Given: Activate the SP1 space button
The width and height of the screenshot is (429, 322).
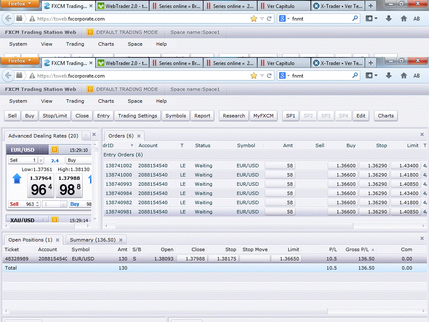Looking at the screenshot, I should pyautogui.click(x=291, y=116).
